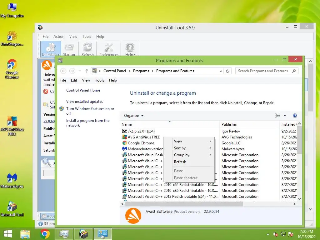Refresh the Programs and Features address bar
Image resolution: width=320 pixels, height=240 pixels.
tap(227, 71)
